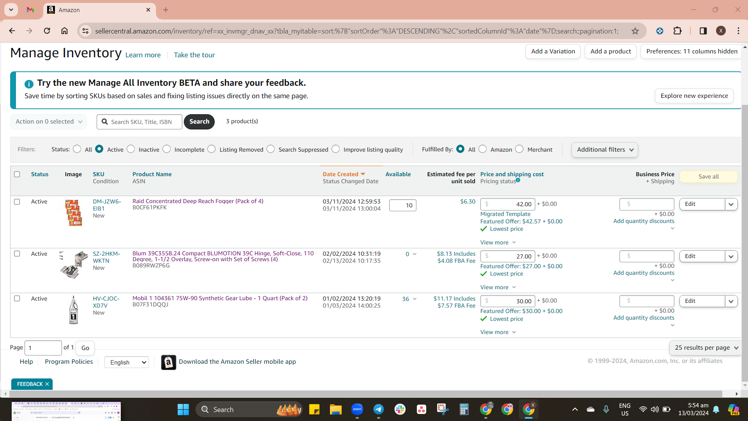Screen dimensions: 748x421
Task: Open the 25 results per page dropdown
Action: 706,348
